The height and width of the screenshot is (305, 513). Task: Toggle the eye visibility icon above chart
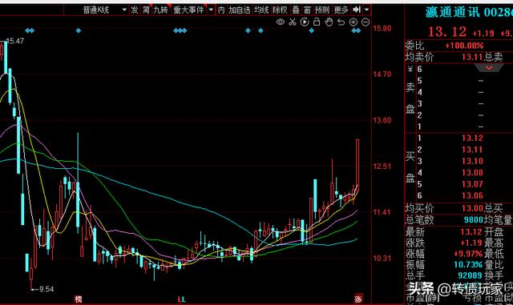(x=281, y=22)
